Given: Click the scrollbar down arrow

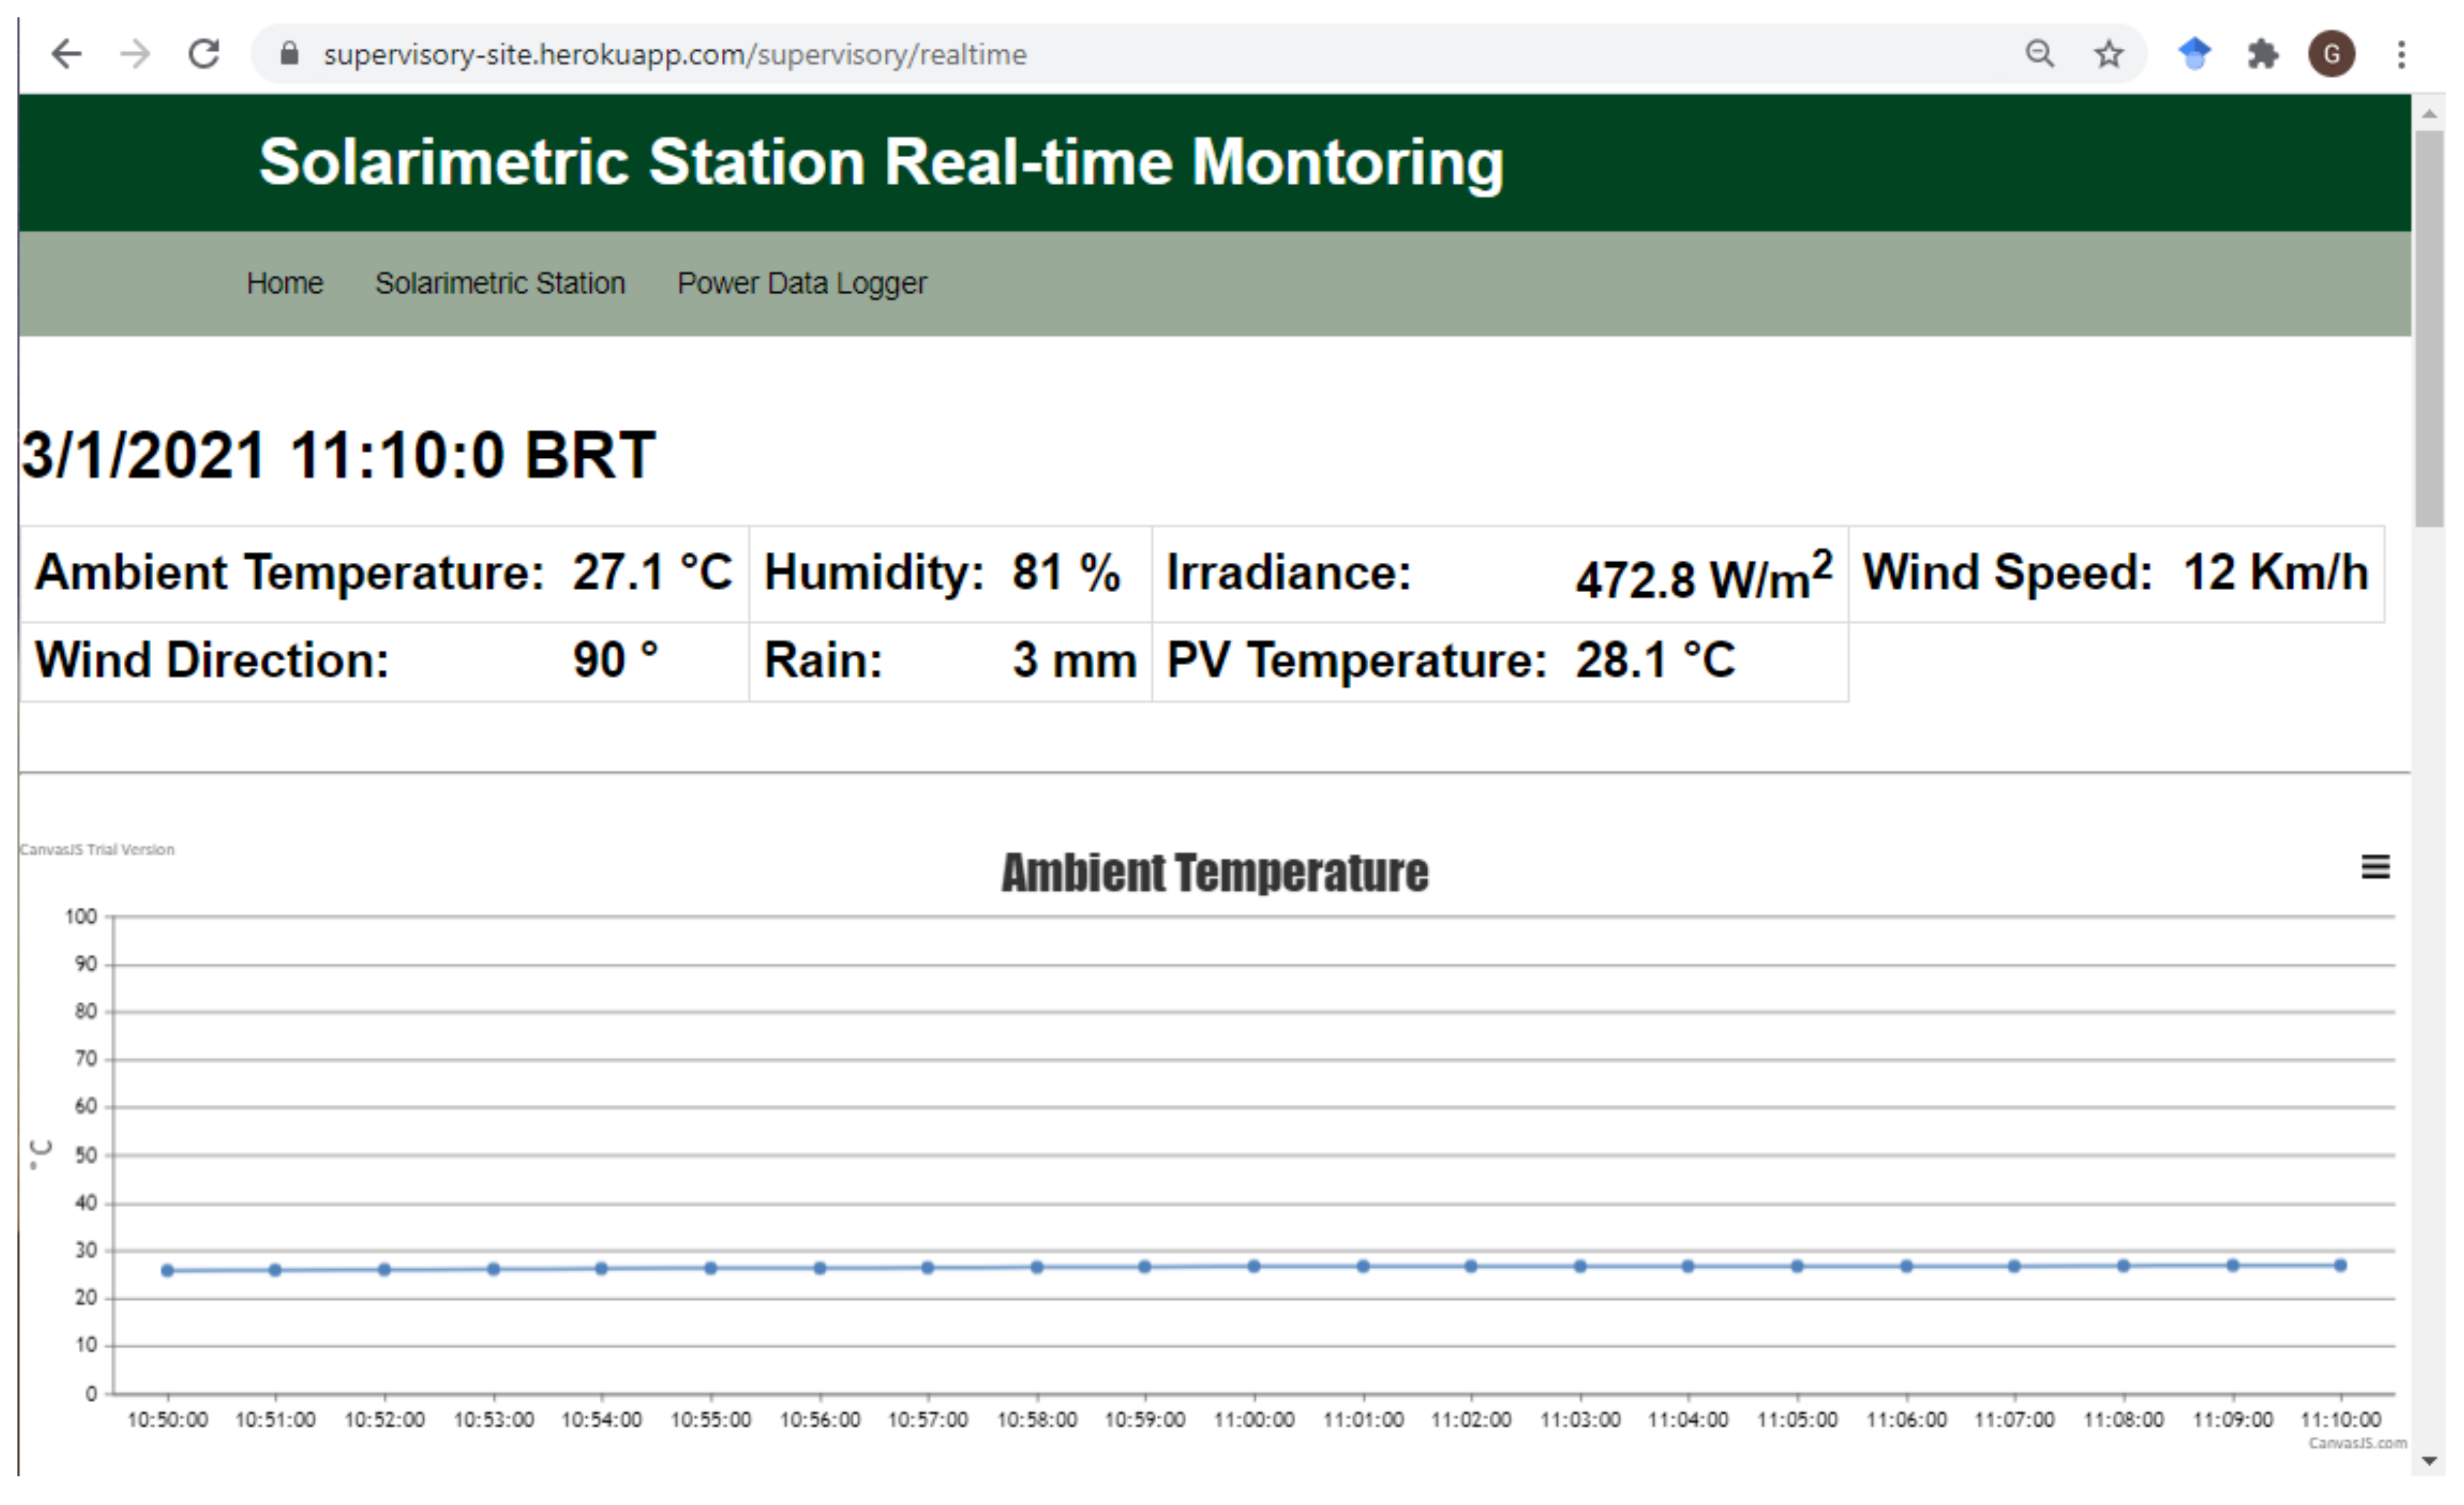Looking at the screenshot, I should [x=2429, y=1461].
